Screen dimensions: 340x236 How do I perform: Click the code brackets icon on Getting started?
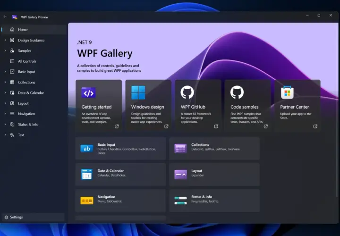click(x=88, y=93)
